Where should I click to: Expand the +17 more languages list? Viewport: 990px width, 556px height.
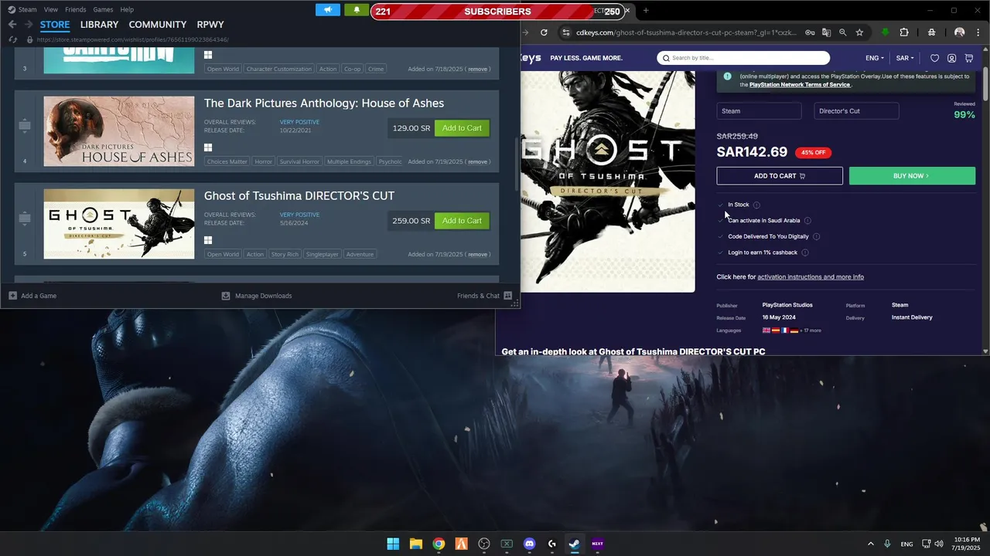811,331
